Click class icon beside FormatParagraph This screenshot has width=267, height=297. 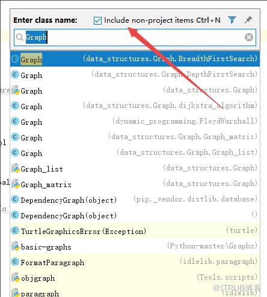(15, 262)
